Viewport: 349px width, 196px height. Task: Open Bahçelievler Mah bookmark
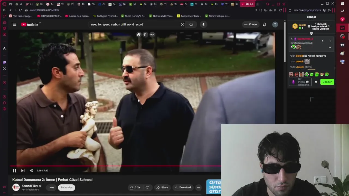point(189,16)
